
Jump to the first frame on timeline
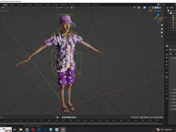point(63,117)
